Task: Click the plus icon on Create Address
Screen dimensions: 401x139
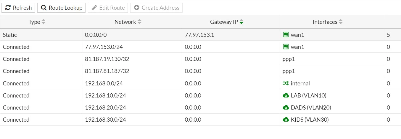Action: click(x=137, y=8)
